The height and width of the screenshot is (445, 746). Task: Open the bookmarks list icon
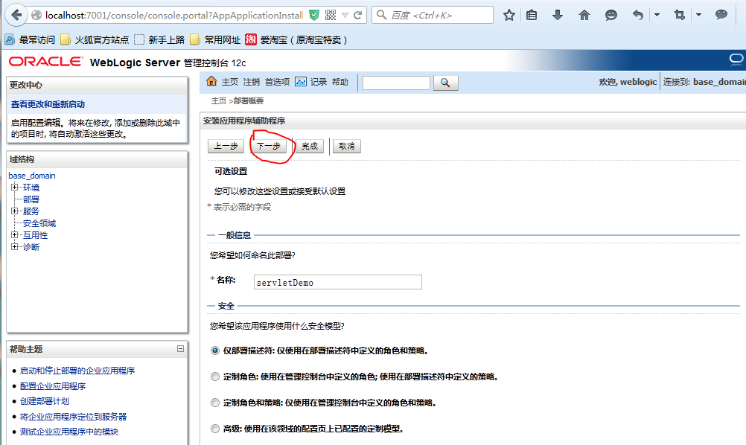coord(532,15)
